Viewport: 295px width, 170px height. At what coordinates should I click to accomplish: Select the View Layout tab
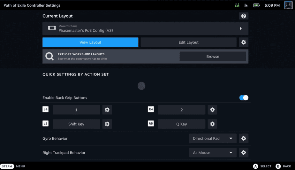click(90, 42)
